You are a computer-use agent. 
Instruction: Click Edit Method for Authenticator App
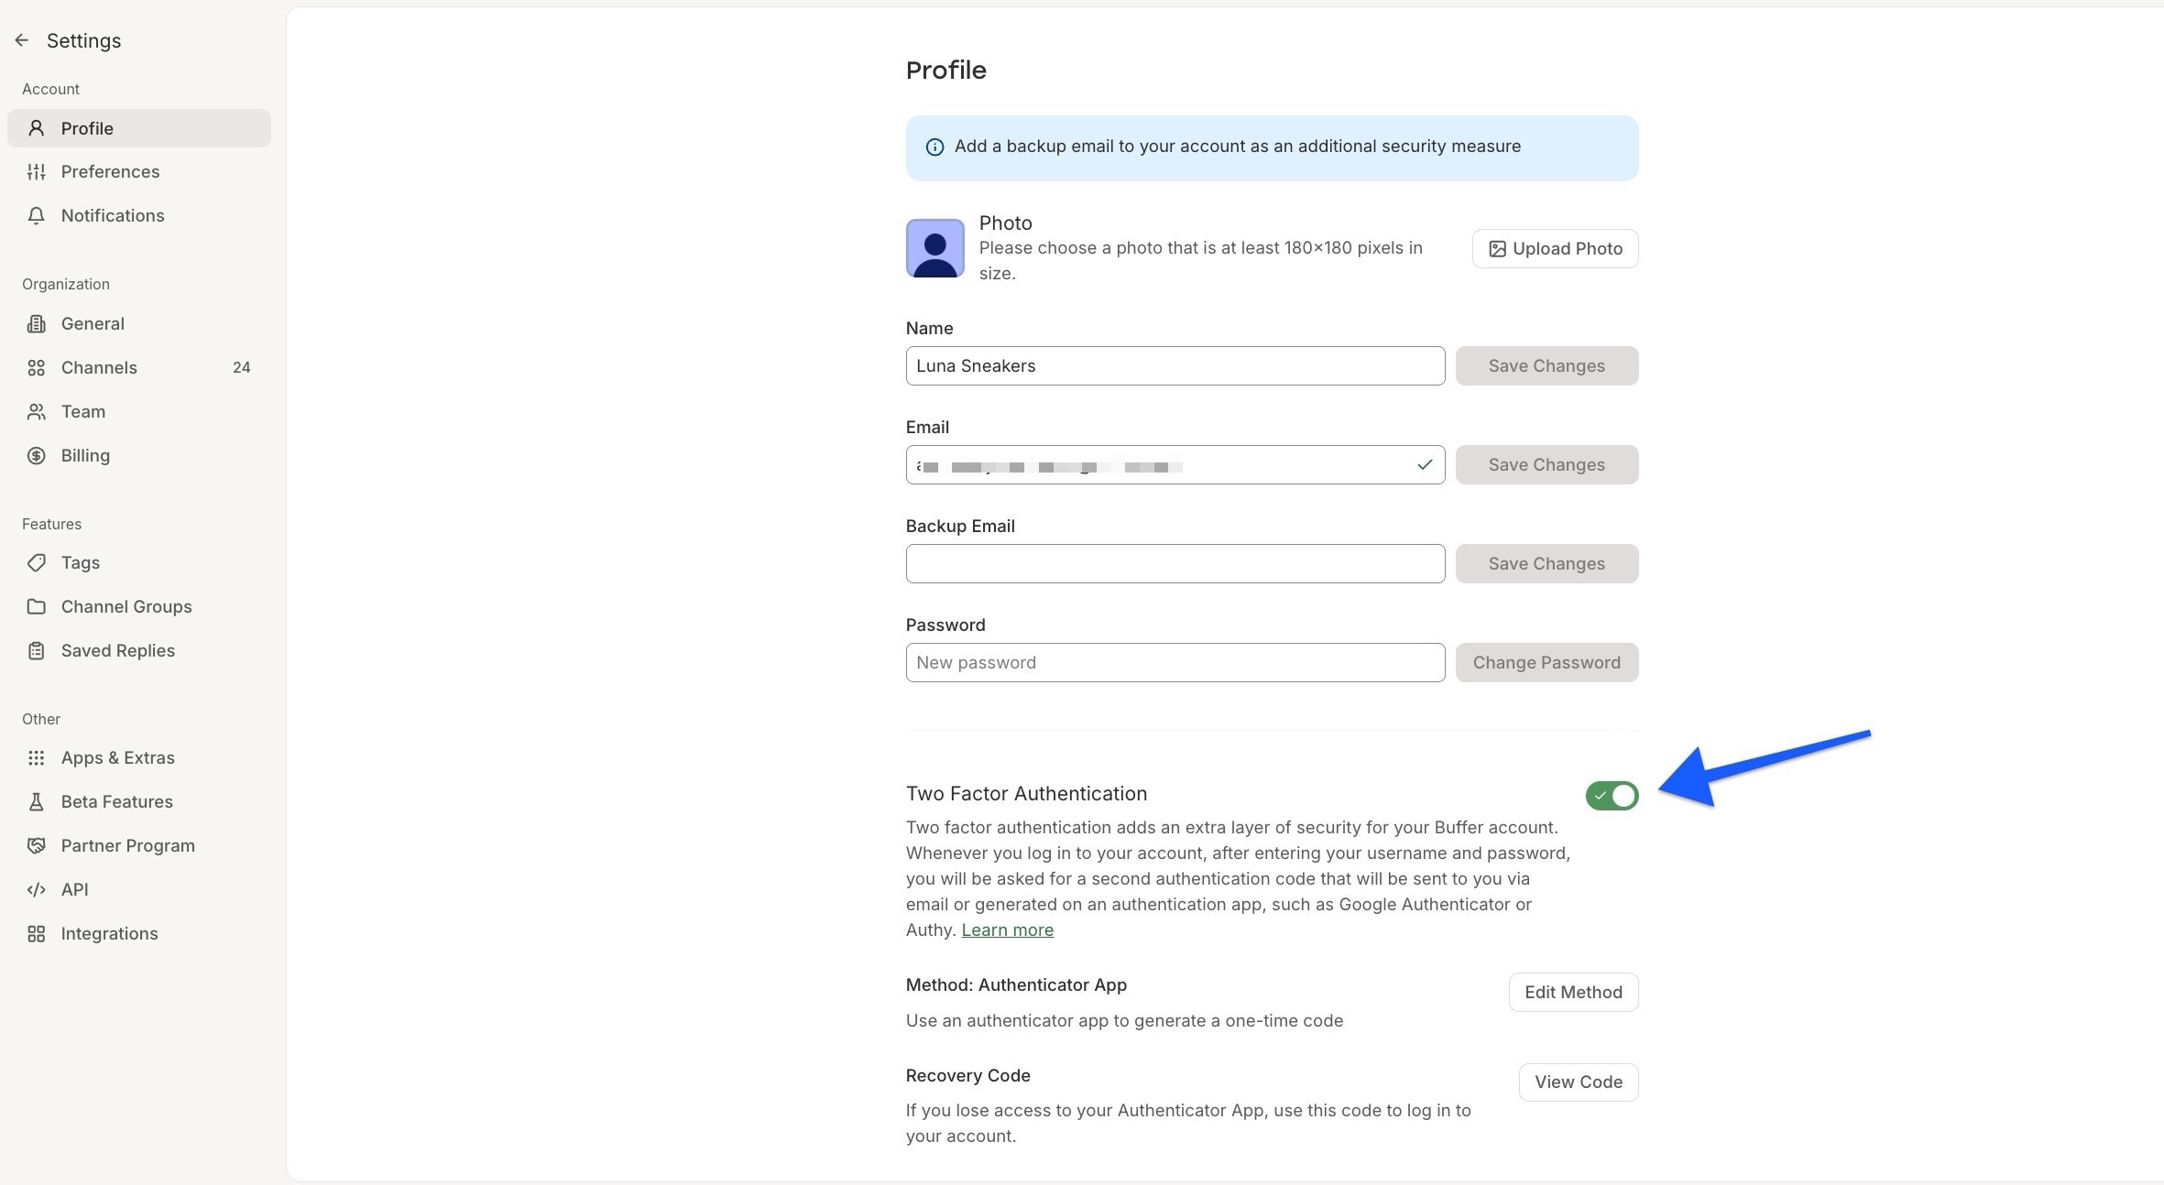(x=1572, y=992)
